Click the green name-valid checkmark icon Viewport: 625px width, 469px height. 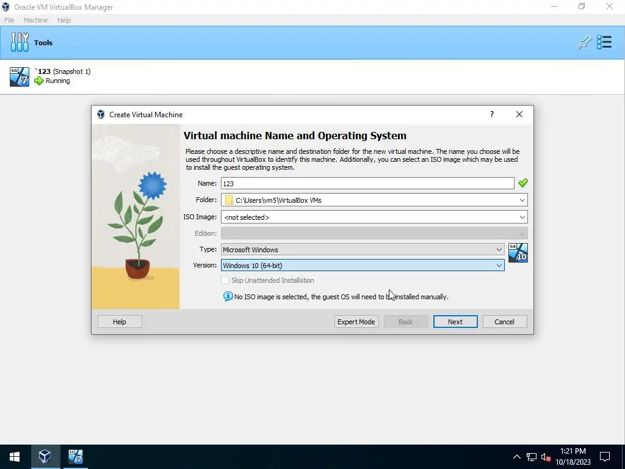coord(523,183)
